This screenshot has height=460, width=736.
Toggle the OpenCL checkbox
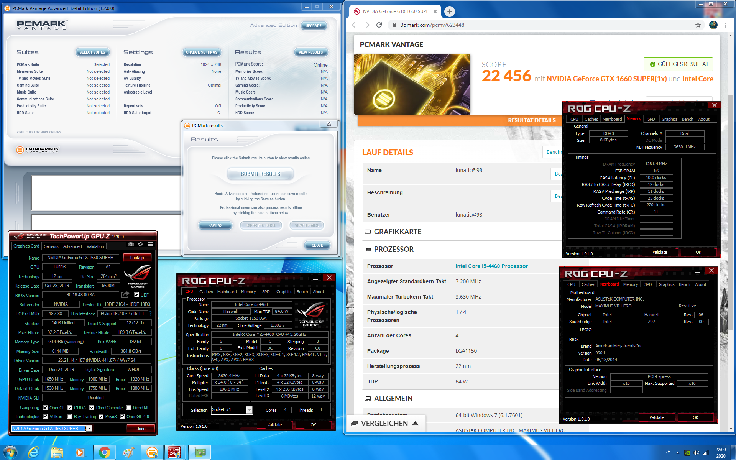click(46, 407)
